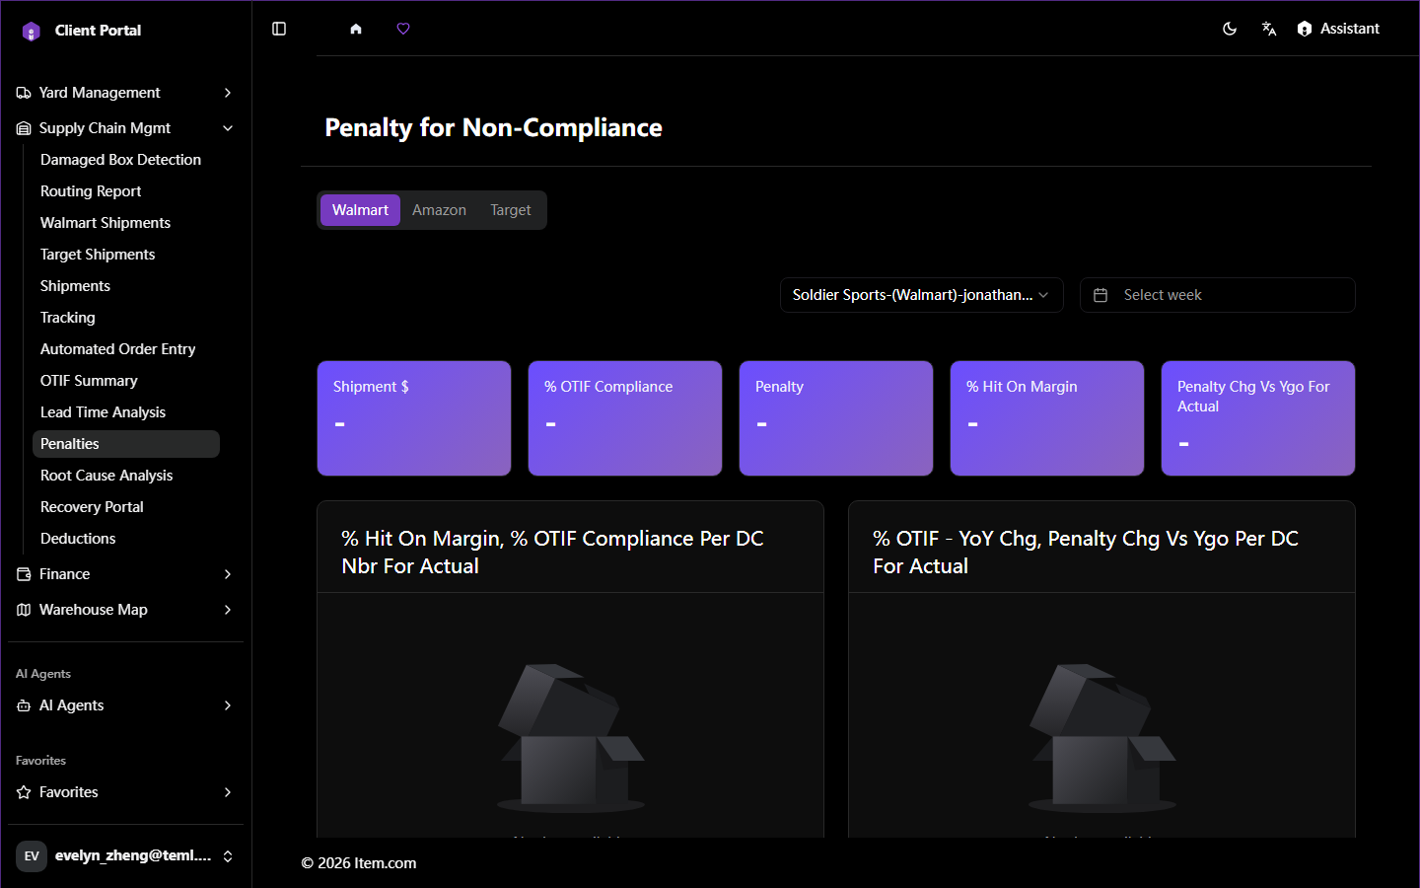Expand the Yard Management menu
The width and height of the screenshot is (1420, 888).
[x=228, y=93]
